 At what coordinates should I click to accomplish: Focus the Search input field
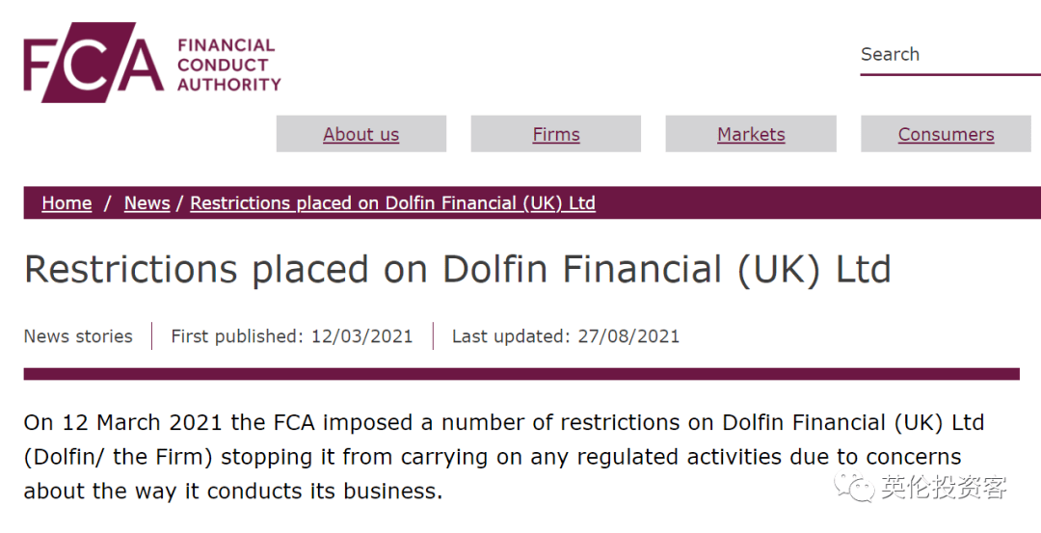point(950,54)
